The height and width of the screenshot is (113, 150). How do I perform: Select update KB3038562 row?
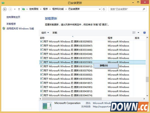tap(92, 79)
